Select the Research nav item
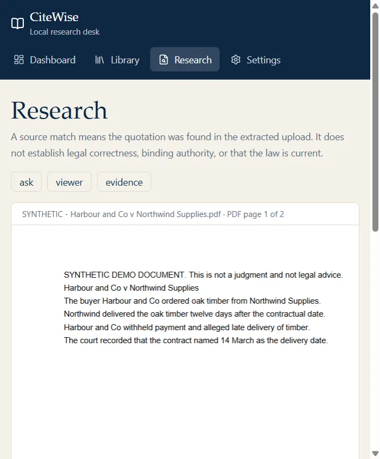 [x=185, y=60]
